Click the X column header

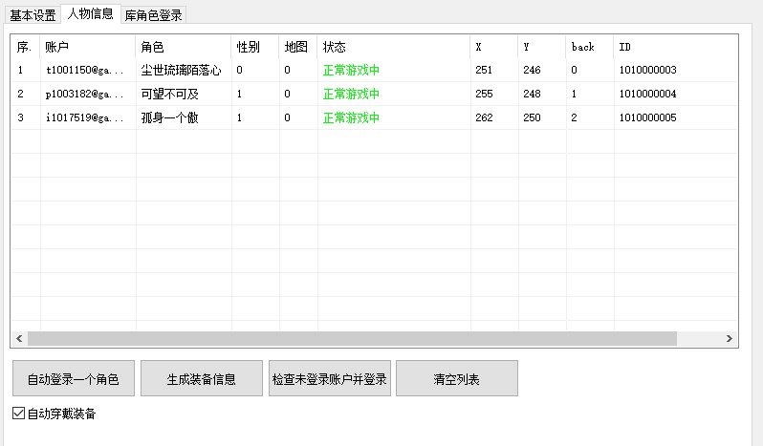tap(494, 47)
